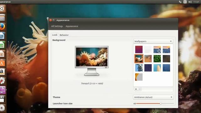The height and width of the screenshot is (113, 201).
Task: Select the dark brown wallpaper thumbnail
Action: (166, 59)
